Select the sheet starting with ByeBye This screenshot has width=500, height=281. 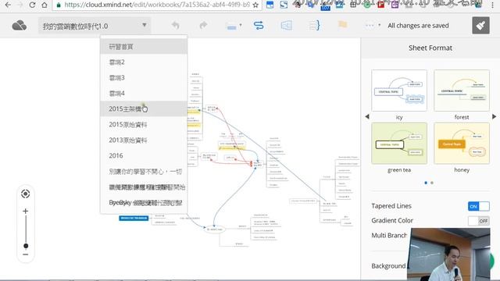(144, 203)
